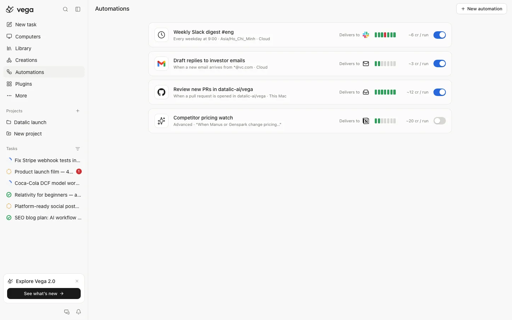Open Coca-Cola DCF model task
The image size is (512, 320).
point(44,183)
